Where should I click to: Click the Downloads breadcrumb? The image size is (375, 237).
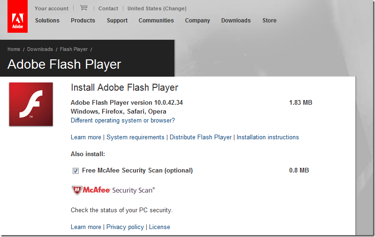tap(40, 49)
